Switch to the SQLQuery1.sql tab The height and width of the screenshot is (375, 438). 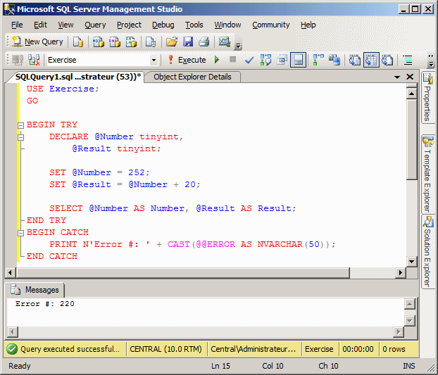tap(78, 77)
